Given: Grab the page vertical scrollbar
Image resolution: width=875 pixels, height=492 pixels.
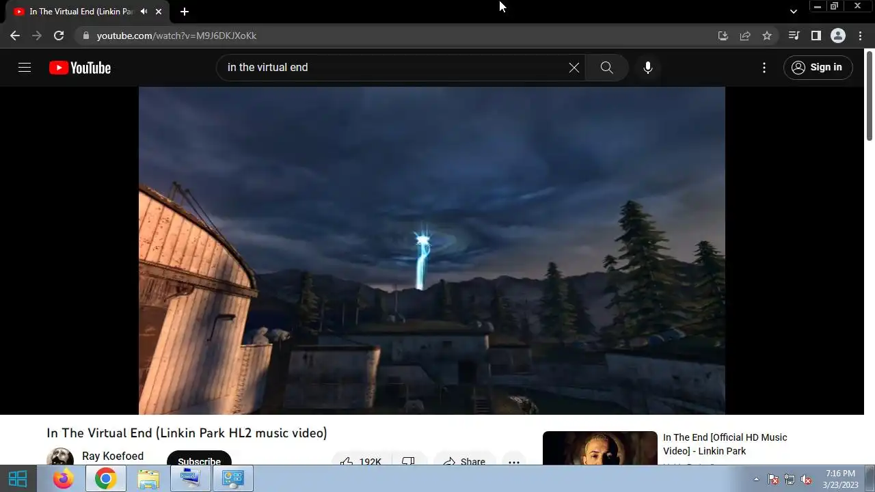Looking at the screenshot, I should [x=870, y=96].
